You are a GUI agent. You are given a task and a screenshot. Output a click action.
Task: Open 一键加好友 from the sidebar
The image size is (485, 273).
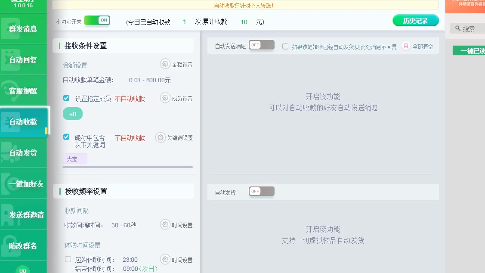coord(24,184)
